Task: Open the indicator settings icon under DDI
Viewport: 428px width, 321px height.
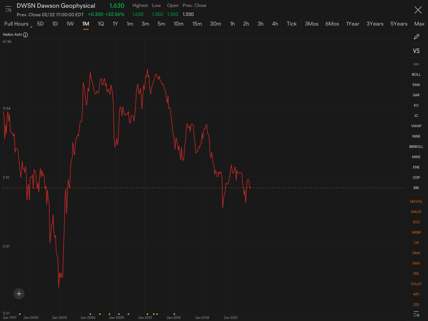Action: pos(416,314)
